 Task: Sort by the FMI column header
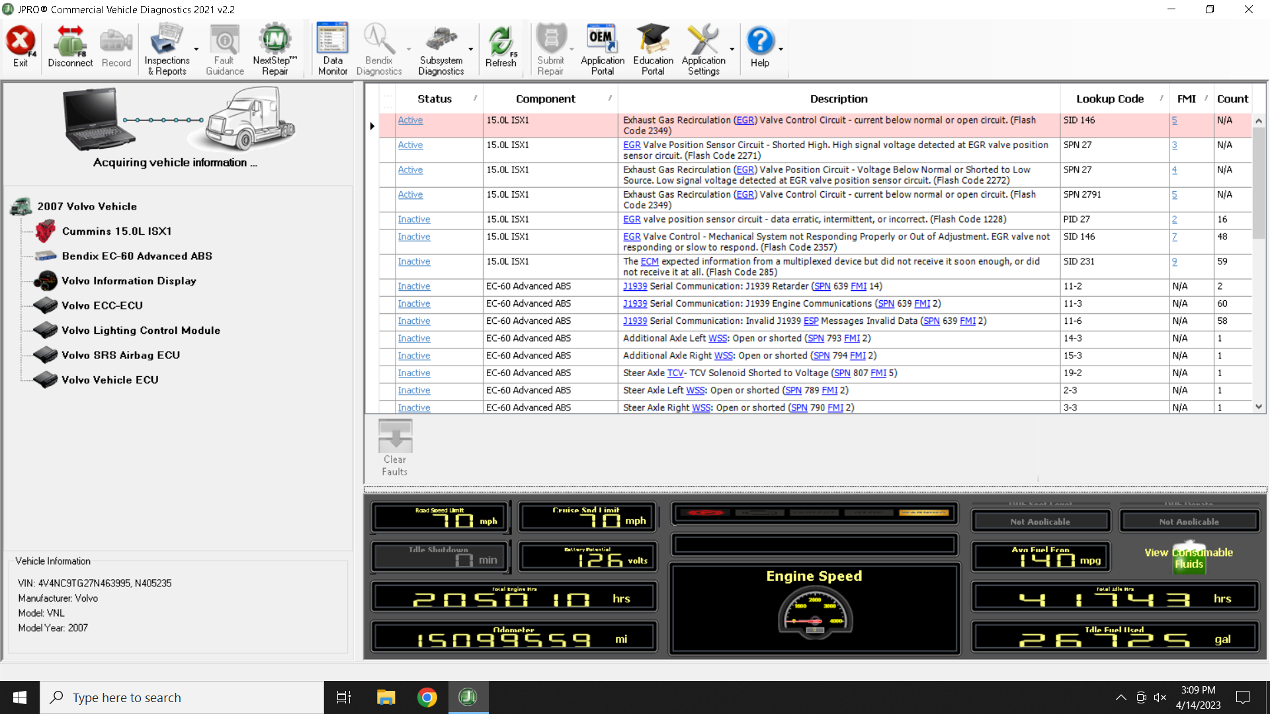[x=1187, y=99]
